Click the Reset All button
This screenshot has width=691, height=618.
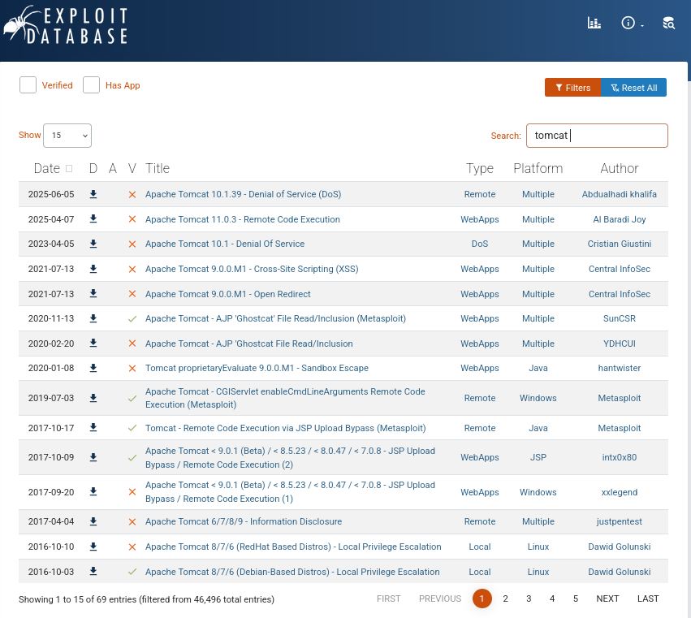pyautogui.click(x=633, y=87)
